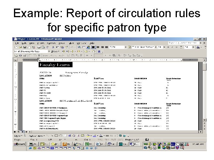Screen dimensions: 214x160
Task: Expand Reject Change dropdown arrow
Action: 82,52
